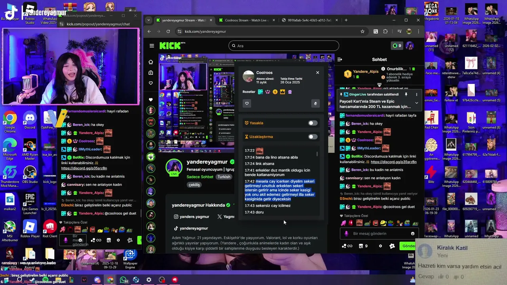Image resolution: width=507 pixels, height=285 pixels.
Task: Open Riot Client desktop shortcut
Action: pyautogui.click(x=50, y=229)
